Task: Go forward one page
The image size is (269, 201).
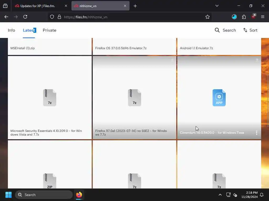Action: coord(16,17)
